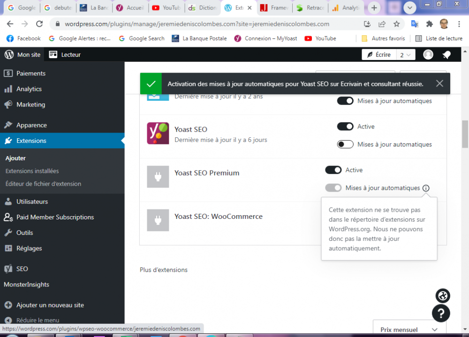Image resolution: width=469 pixels, height=337 pixels.
Task: Open the Yoast SEO: WooCommerce plugin title
Action: point(219,216)
